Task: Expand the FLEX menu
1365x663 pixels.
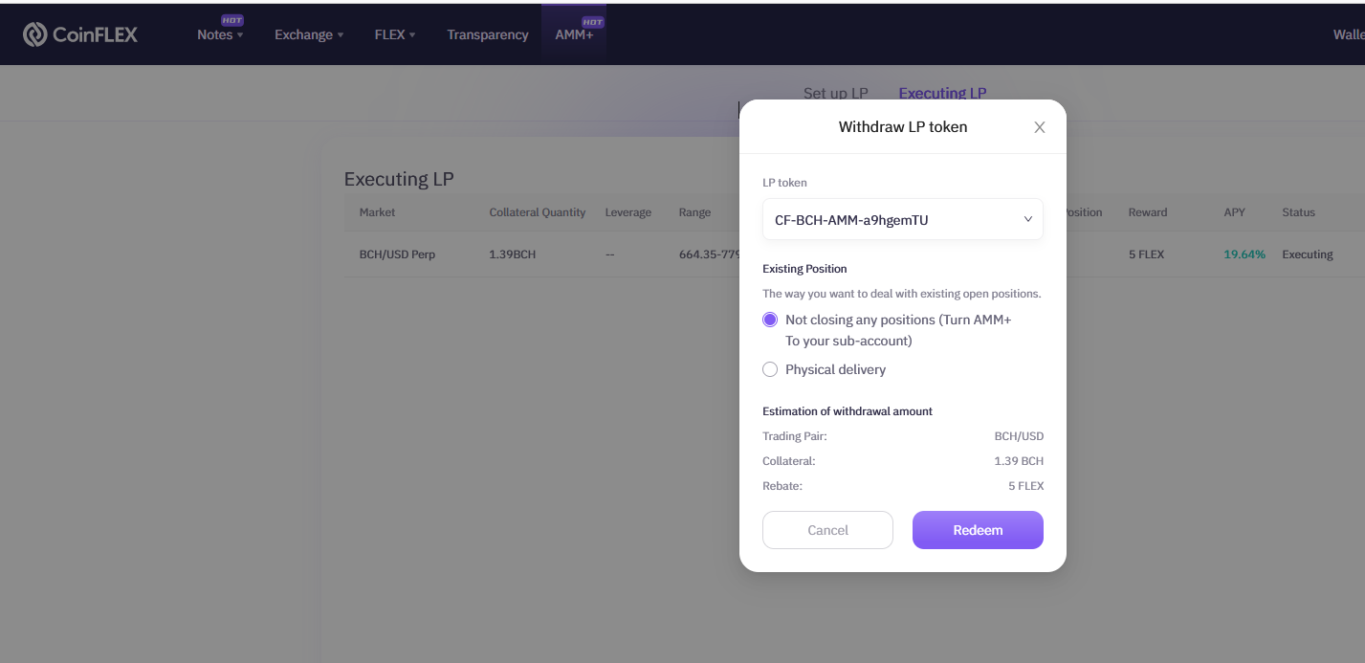Action: pyautogui.click(x=395, y=34)
